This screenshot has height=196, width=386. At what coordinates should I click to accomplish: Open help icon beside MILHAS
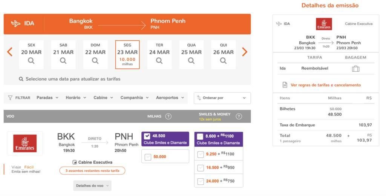coord(168,116)
